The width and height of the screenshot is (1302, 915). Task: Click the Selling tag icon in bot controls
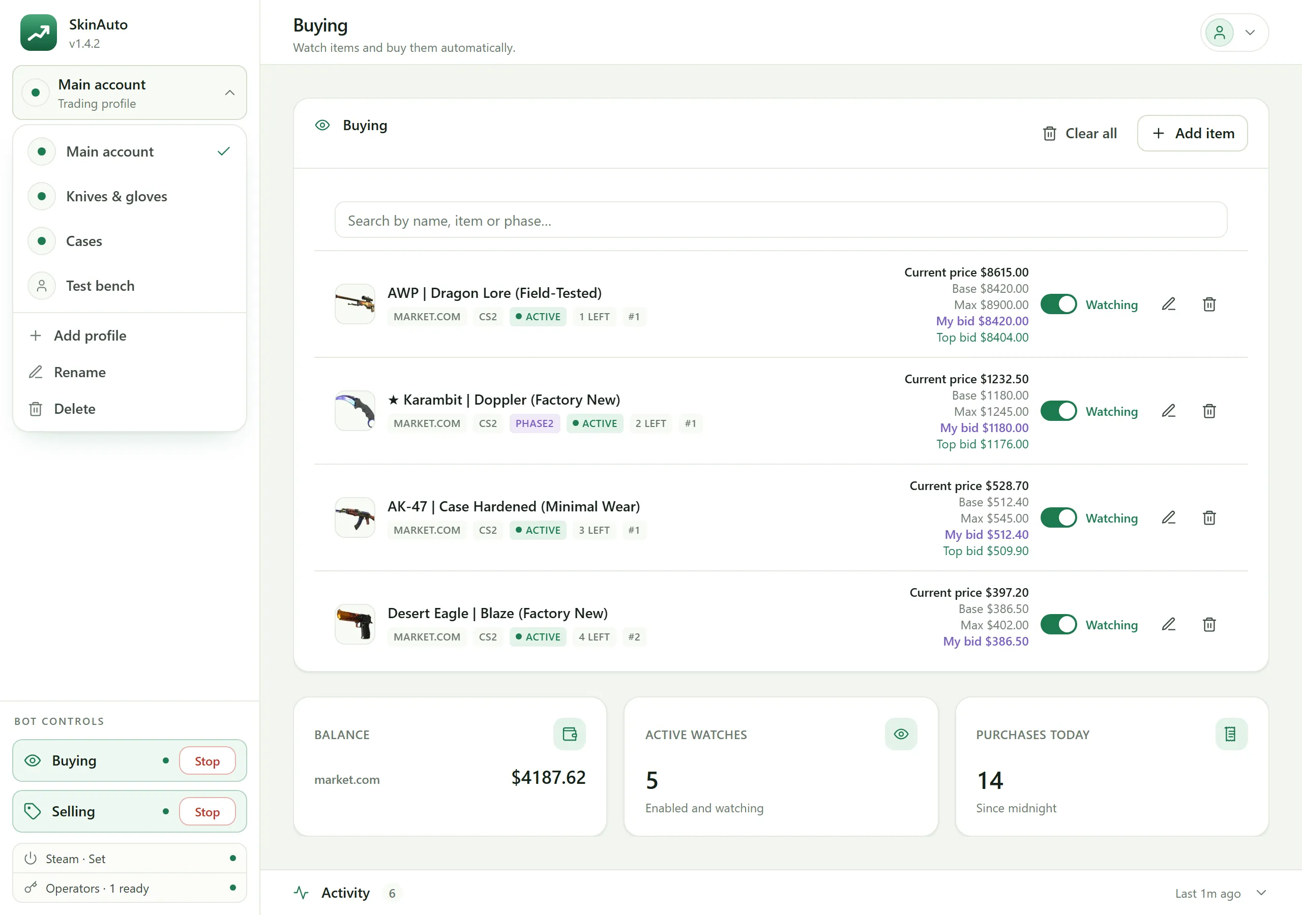[x=33, y=812]
